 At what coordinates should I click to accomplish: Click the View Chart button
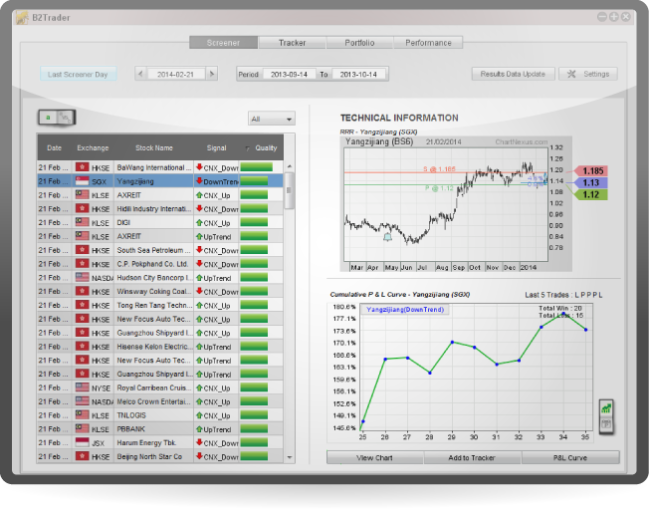coord(374,458)
